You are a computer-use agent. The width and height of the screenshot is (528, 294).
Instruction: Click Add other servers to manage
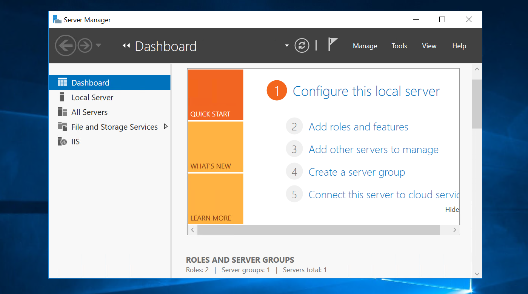click(x=374, y=150)
